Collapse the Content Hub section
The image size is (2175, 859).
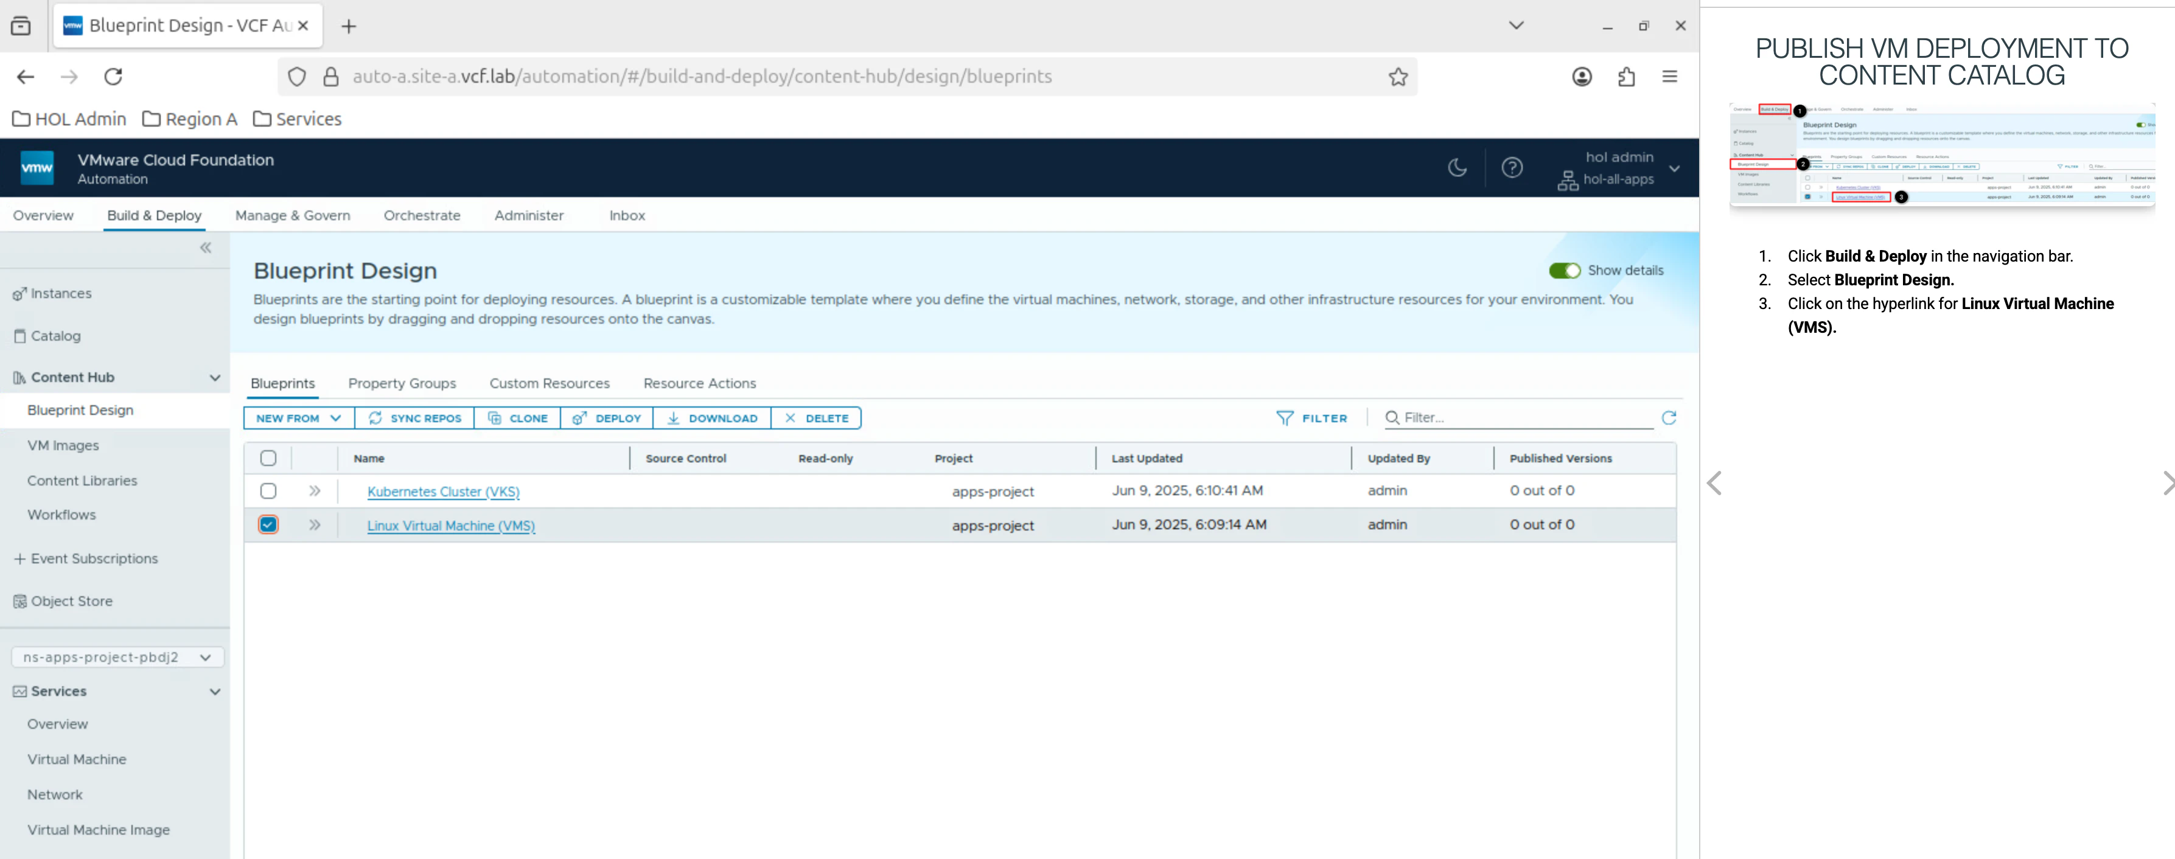215,378
